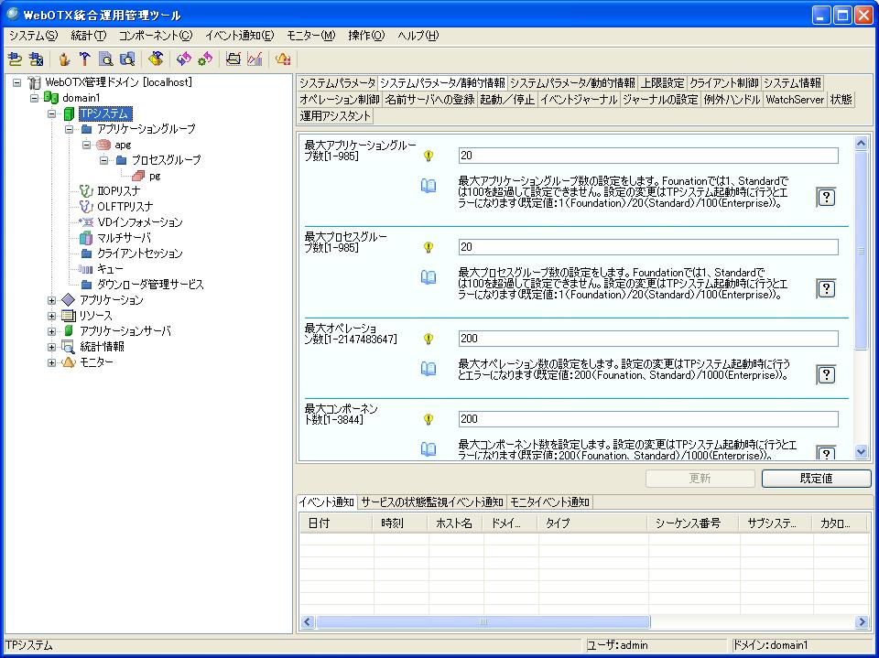
Task: Expand the 統計情報 tree node
Action: tap(52, 347)
